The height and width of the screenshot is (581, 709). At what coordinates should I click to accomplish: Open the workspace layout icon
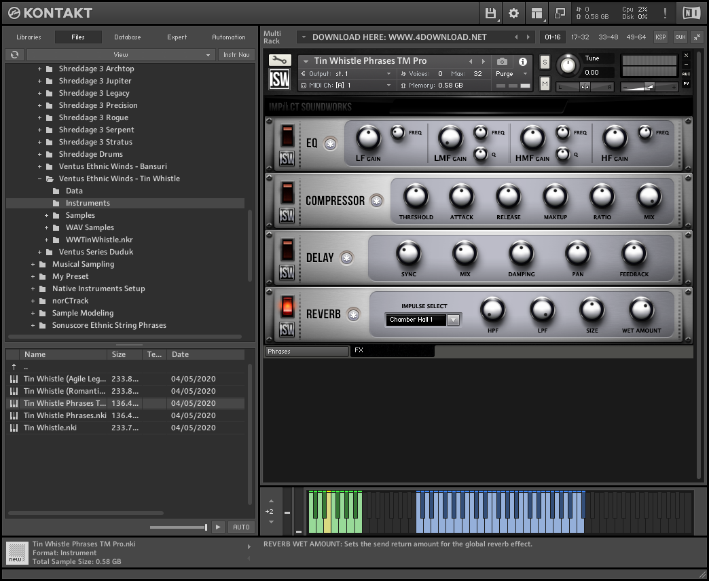(x=537, y=13)
